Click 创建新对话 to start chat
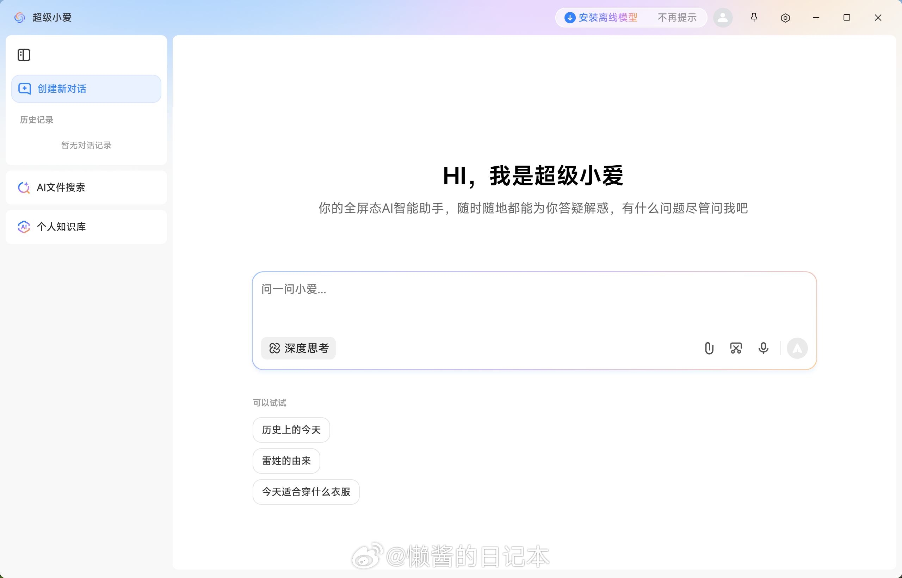The image size is (902, 578). coord(86,89)
